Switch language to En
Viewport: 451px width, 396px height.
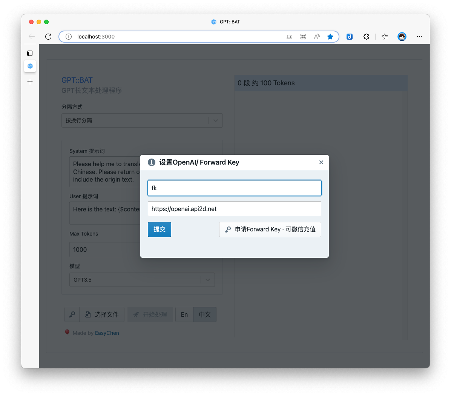tap(184, 314)
